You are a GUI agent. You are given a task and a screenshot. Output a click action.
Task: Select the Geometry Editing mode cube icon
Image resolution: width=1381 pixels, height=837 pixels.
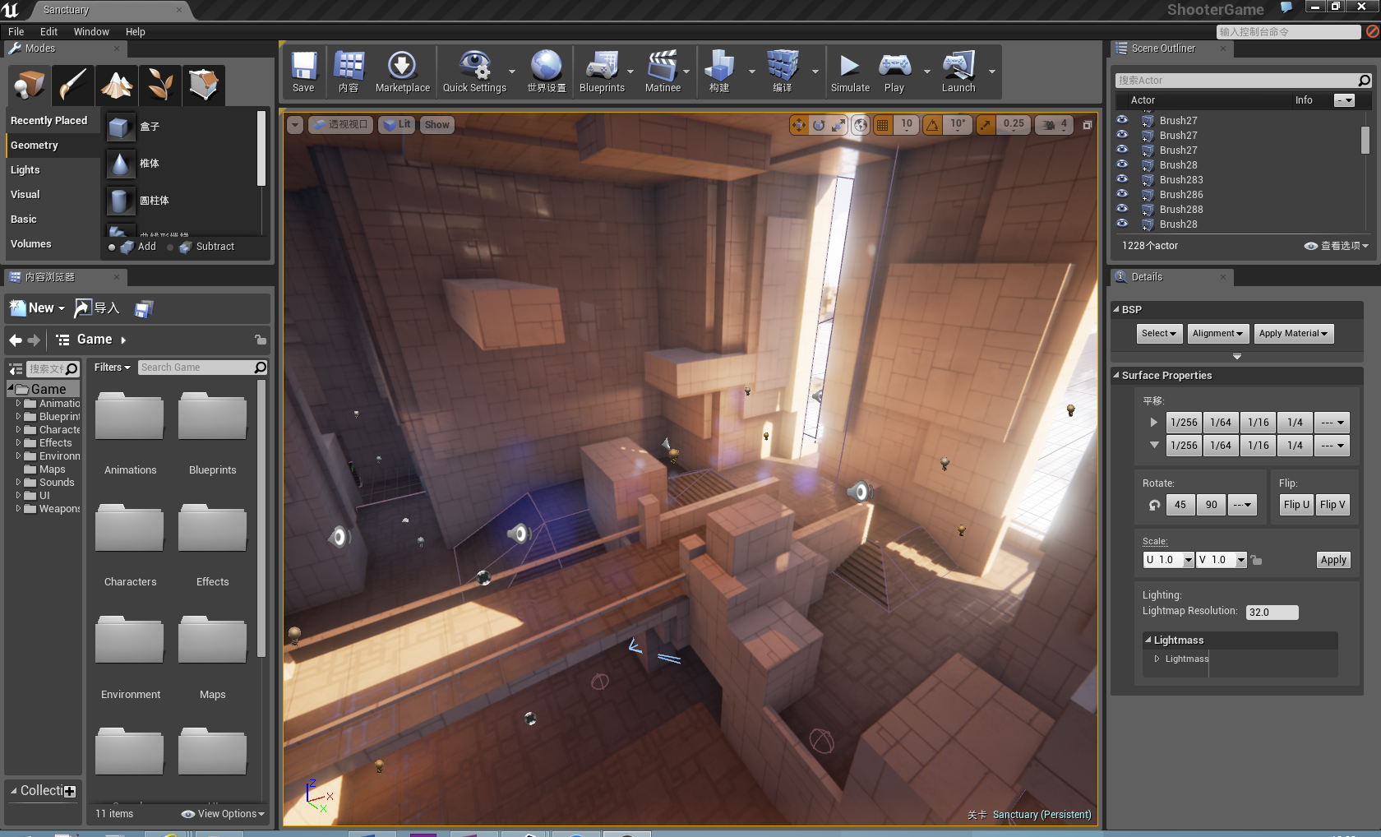click(203, 85)
